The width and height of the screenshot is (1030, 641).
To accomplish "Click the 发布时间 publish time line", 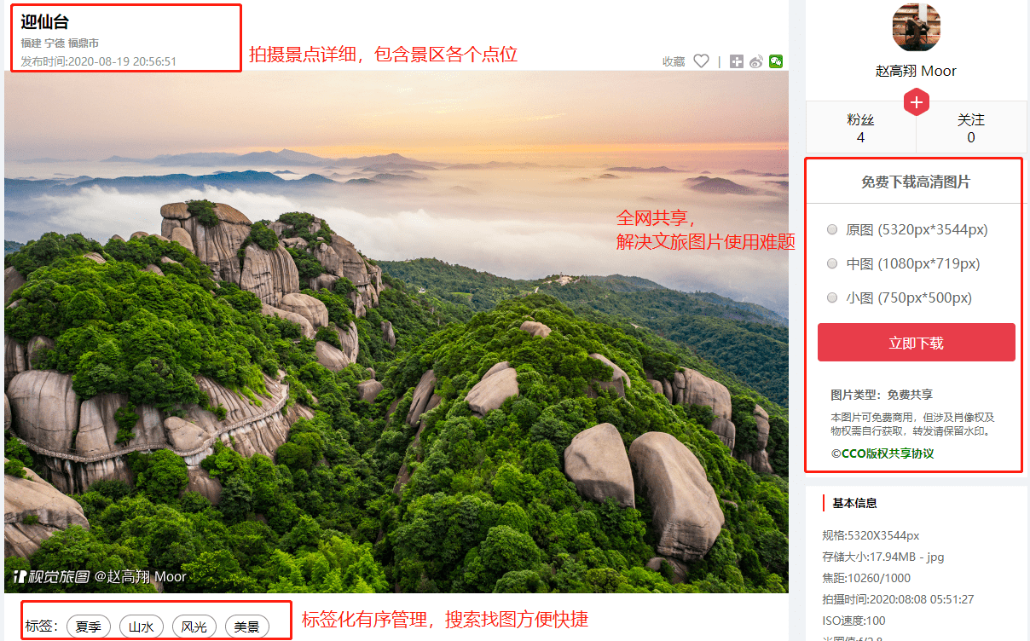I will click(99, 61).
